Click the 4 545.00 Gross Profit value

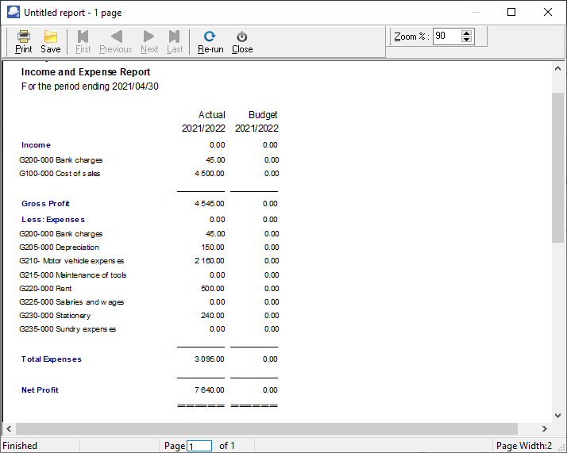[x=210, y=204]
